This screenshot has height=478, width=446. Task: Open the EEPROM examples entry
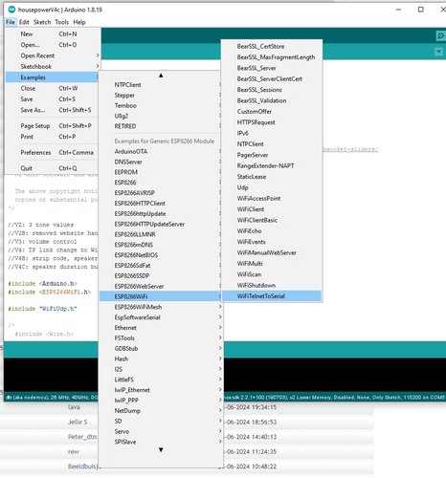click(x=161, y=172)
